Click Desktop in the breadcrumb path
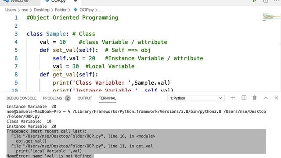This screenshot has height=158, width=281. click(x=42, y=10)
